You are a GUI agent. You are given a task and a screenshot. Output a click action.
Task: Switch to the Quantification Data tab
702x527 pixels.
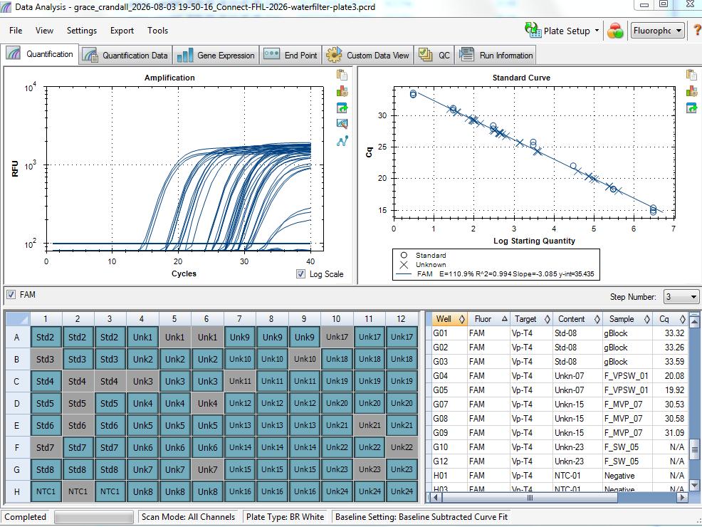point(125,55)
